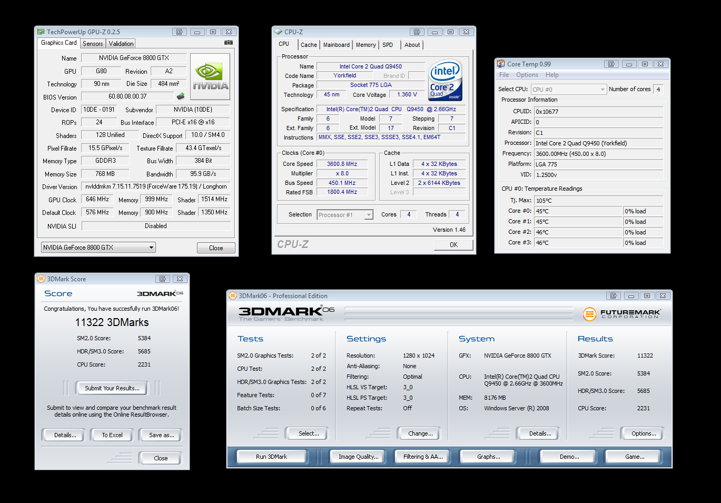This screenshot has width=721, height=503.
Task: Open the Memory tab in CPU-Z
Action: 366,45
